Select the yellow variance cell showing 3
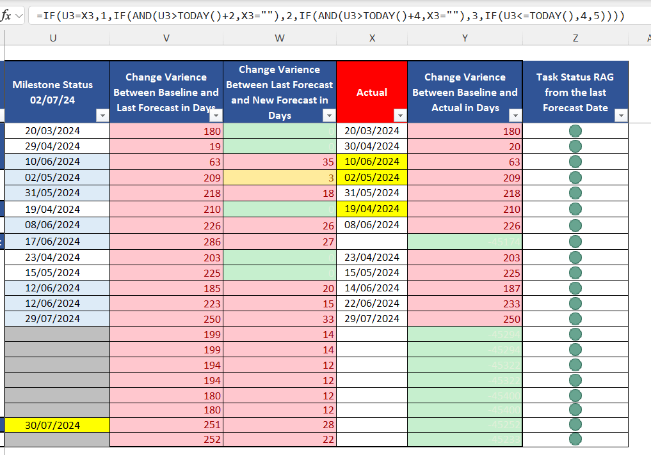Viewport: 651px width, 455px height. (x=280, y=178)
